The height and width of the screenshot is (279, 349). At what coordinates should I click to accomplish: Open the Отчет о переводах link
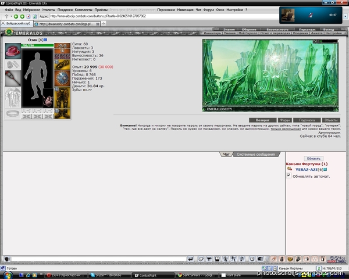point(275,33)
